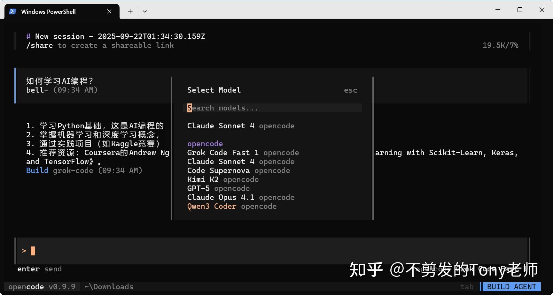This screenshot has width=553, height=295.
Task: Click the Search models input box
Action: (272, 108)
